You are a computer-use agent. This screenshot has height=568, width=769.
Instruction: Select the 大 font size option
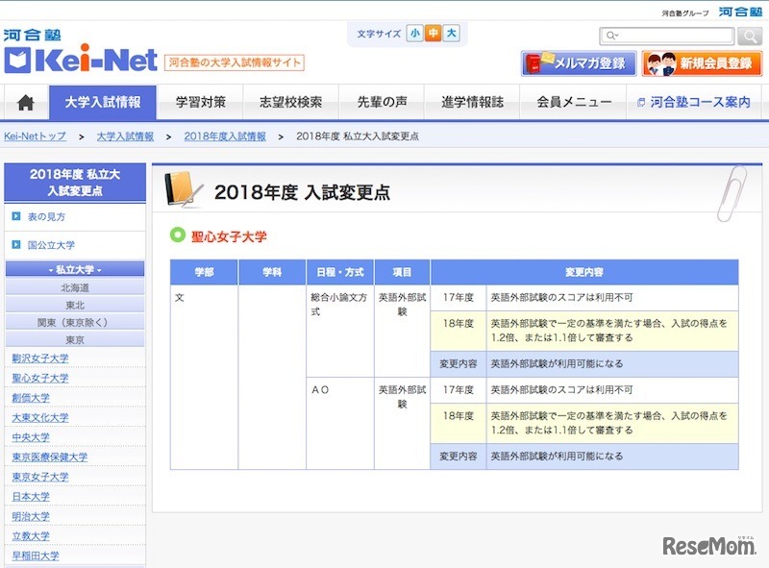click(x=453, y=34)
